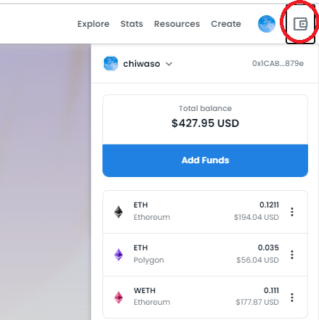Click the purple Polygon ETH token icon
This screenshot has width=319, height=320.
pyautogui.click(x=118, y=255)
